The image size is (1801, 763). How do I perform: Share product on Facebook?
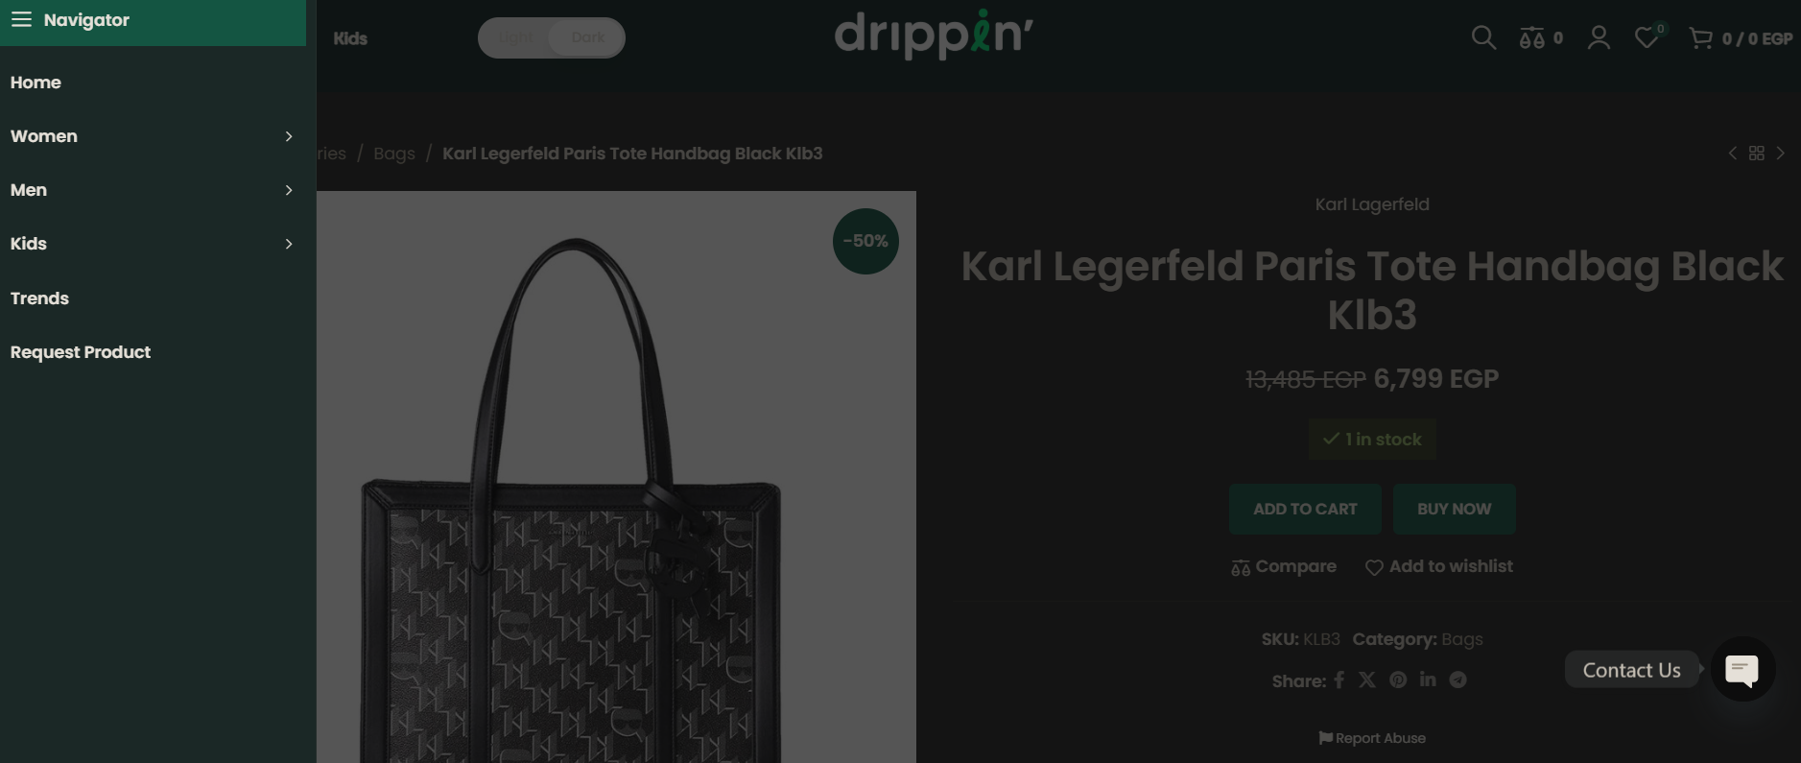pyautogui.click(x=1339, y=680)
